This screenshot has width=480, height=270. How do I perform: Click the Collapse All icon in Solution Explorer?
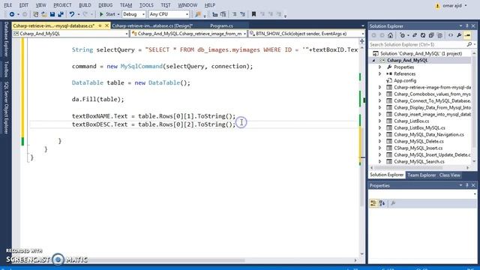click(x=431, y=35)
